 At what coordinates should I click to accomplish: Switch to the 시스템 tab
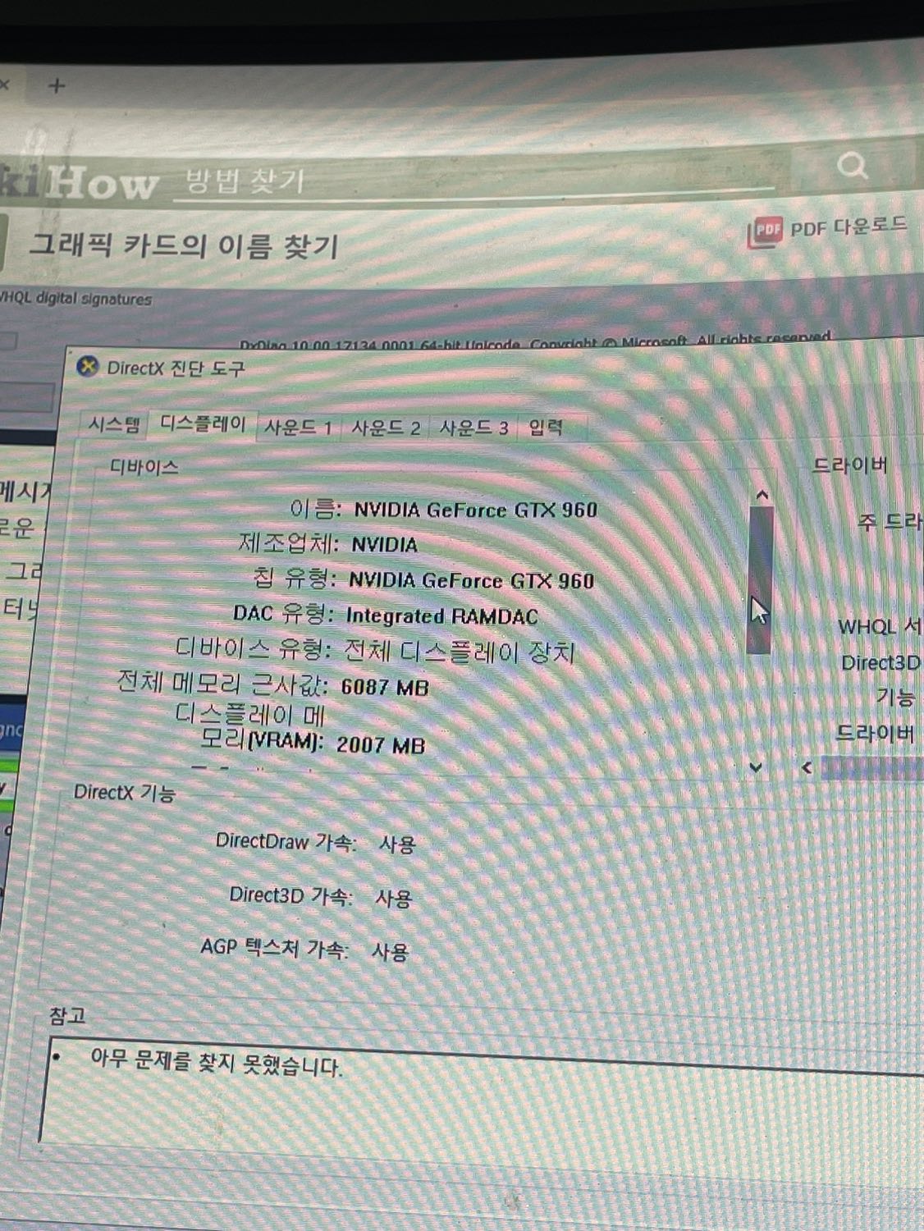click(114, 425)
